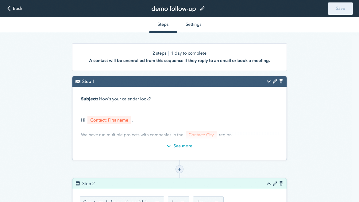The image size is (359, 202).
Task: Click the Save button
Action: pos(340,8)
